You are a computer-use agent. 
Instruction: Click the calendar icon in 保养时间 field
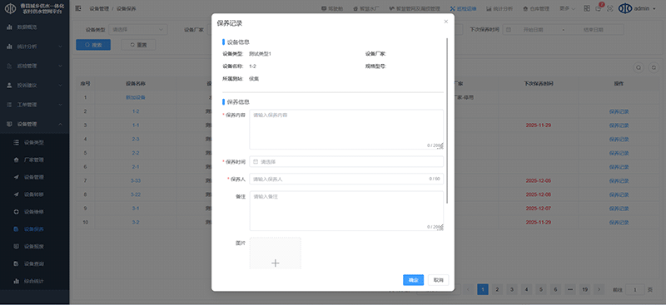pyautogui.click(x=256, y=161)
